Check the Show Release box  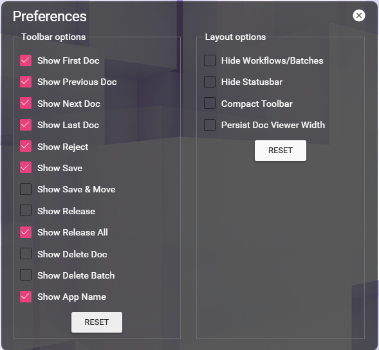click(x=26, y=210)
